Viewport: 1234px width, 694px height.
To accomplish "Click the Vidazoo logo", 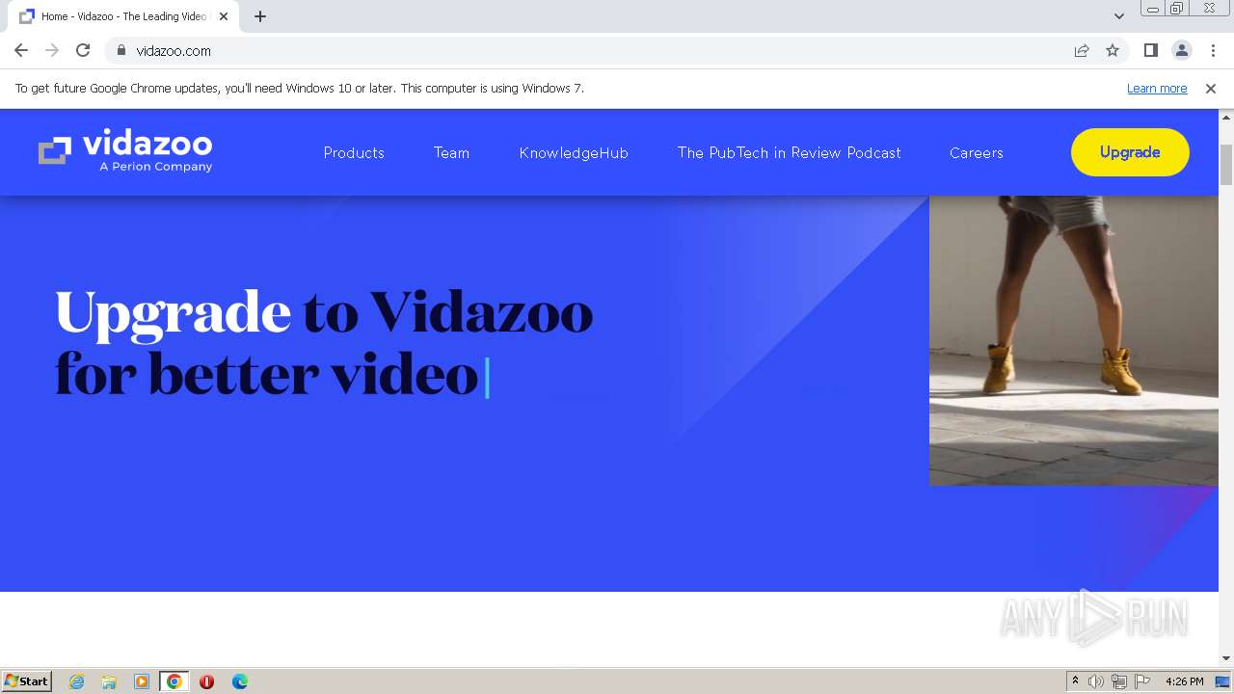I will click(x=125, y=150).
